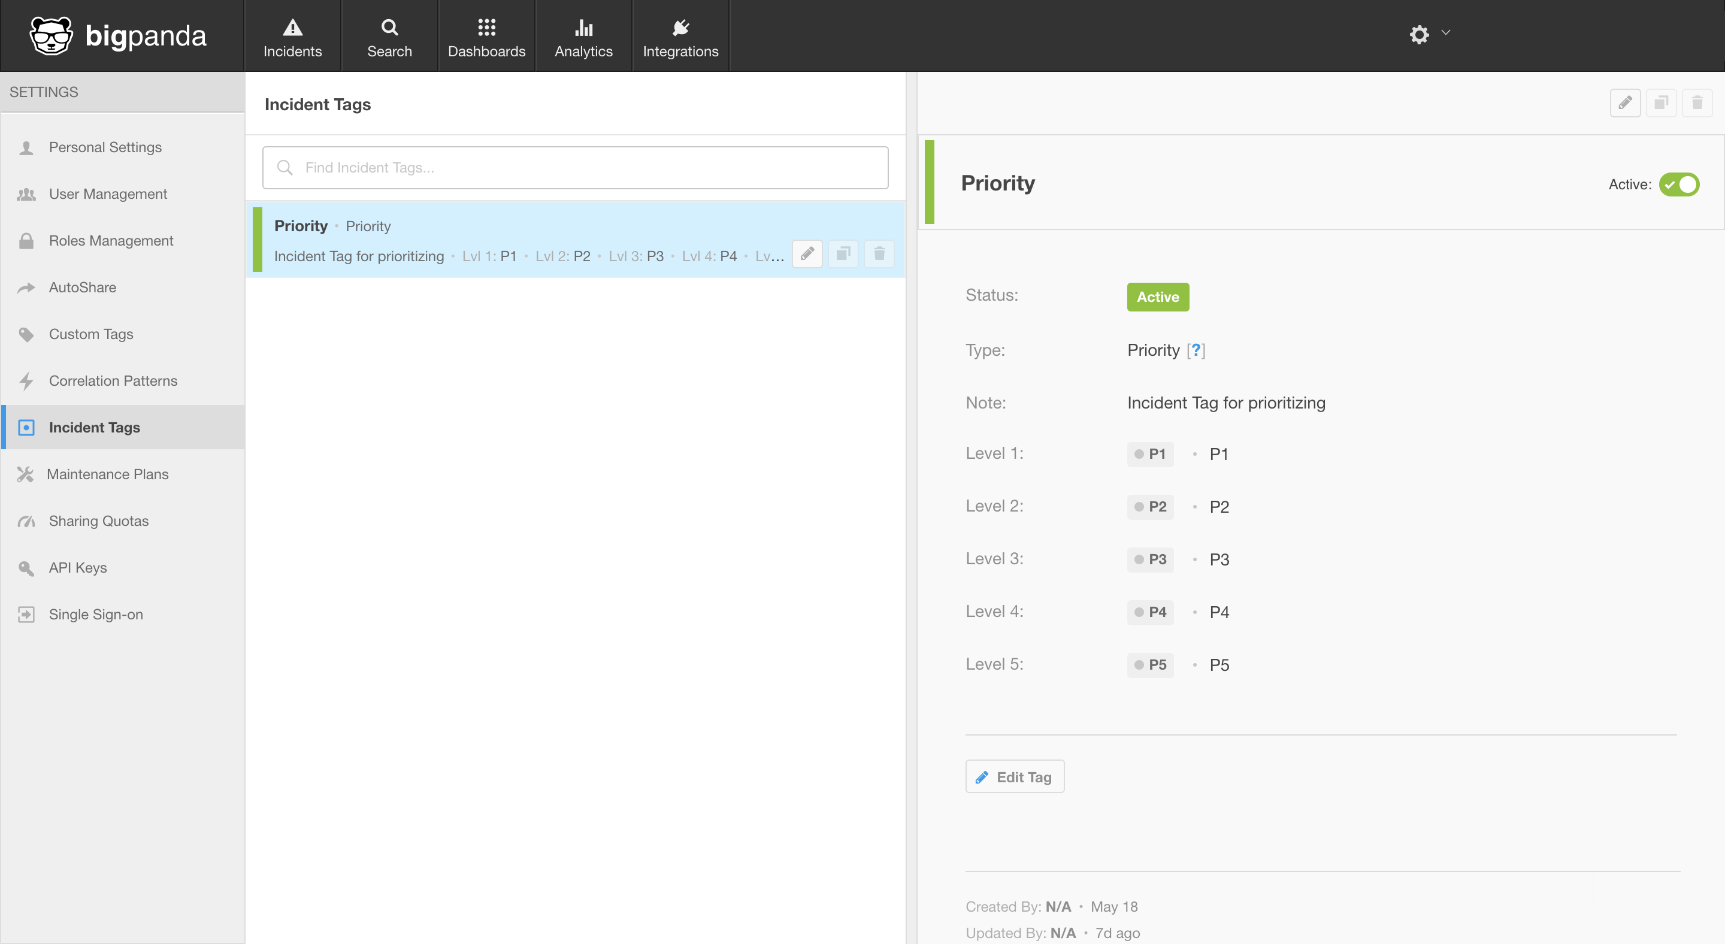Open the Incidents warning triangle tab
This screenshot has width=1725, height=944.
coord(292,28)
